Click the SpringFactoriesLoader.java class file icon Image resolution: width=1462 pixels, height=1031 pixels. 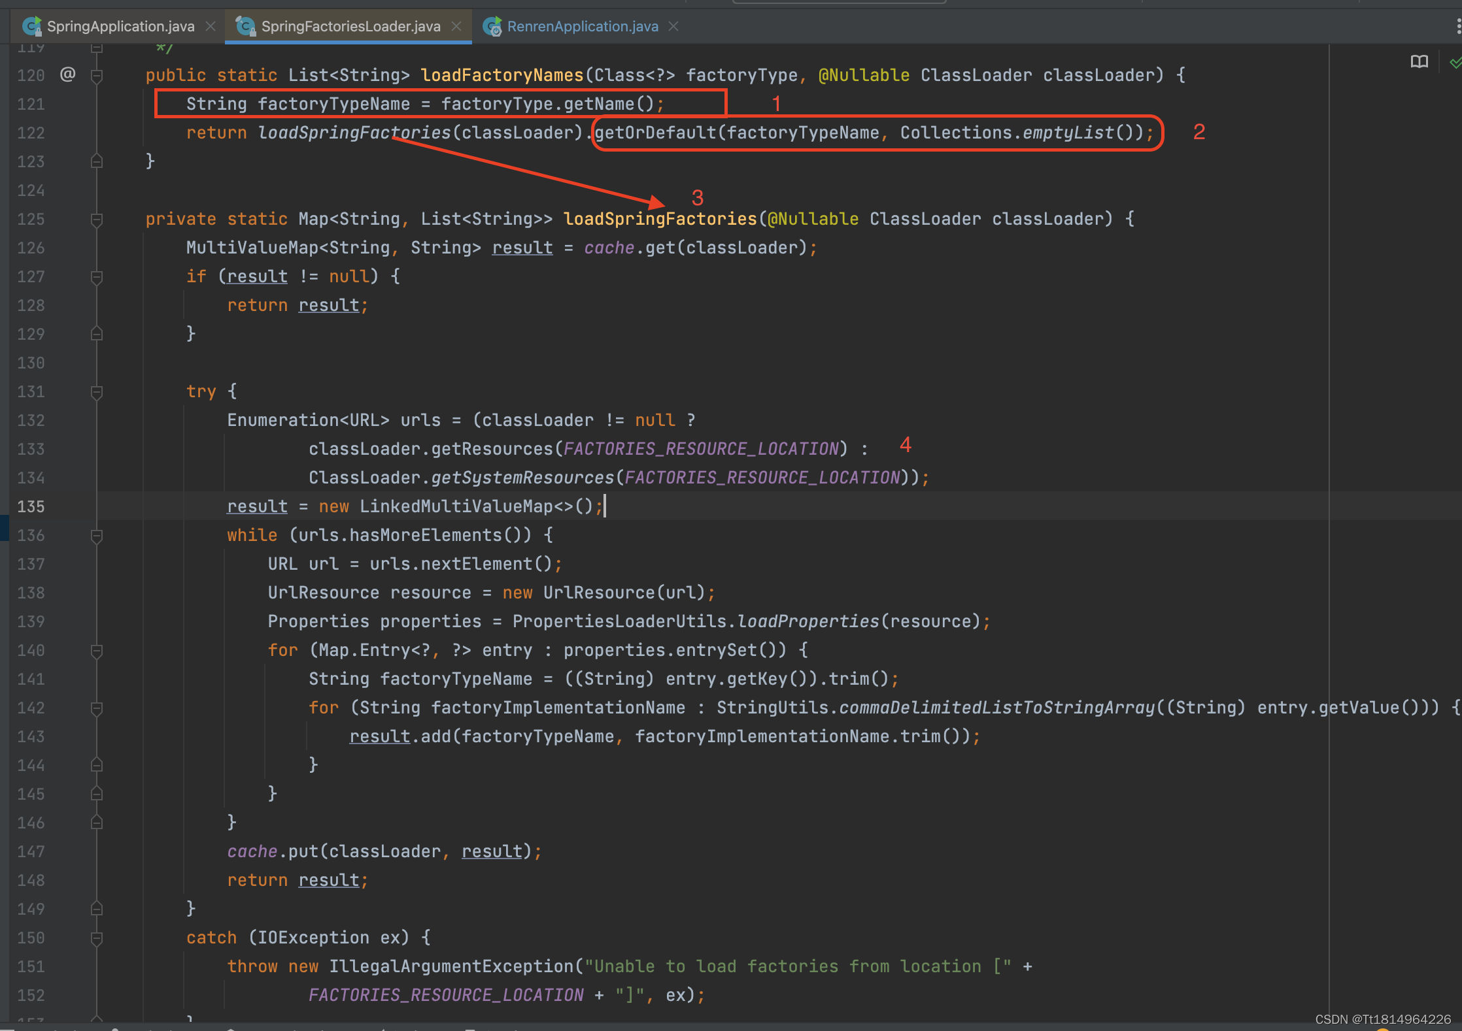tap(245, 26)
